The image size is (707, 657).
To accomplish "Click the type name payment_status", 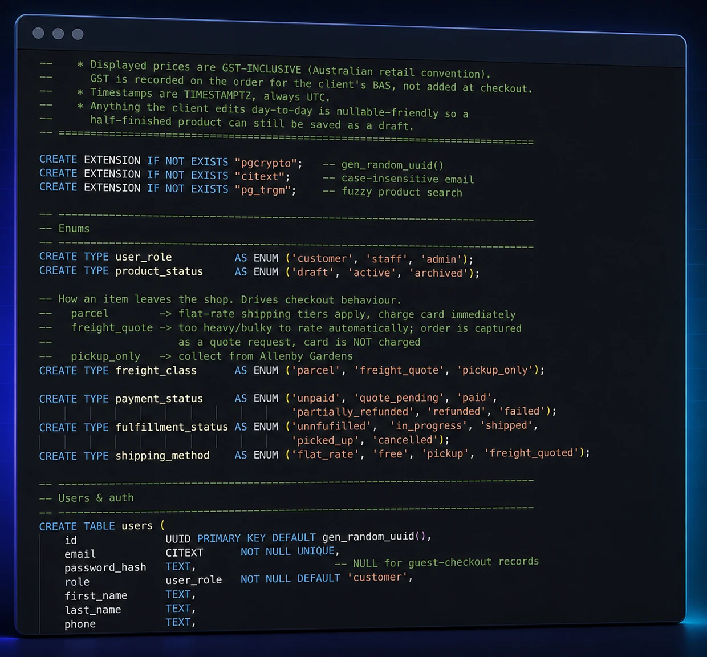I will point(159,399).
